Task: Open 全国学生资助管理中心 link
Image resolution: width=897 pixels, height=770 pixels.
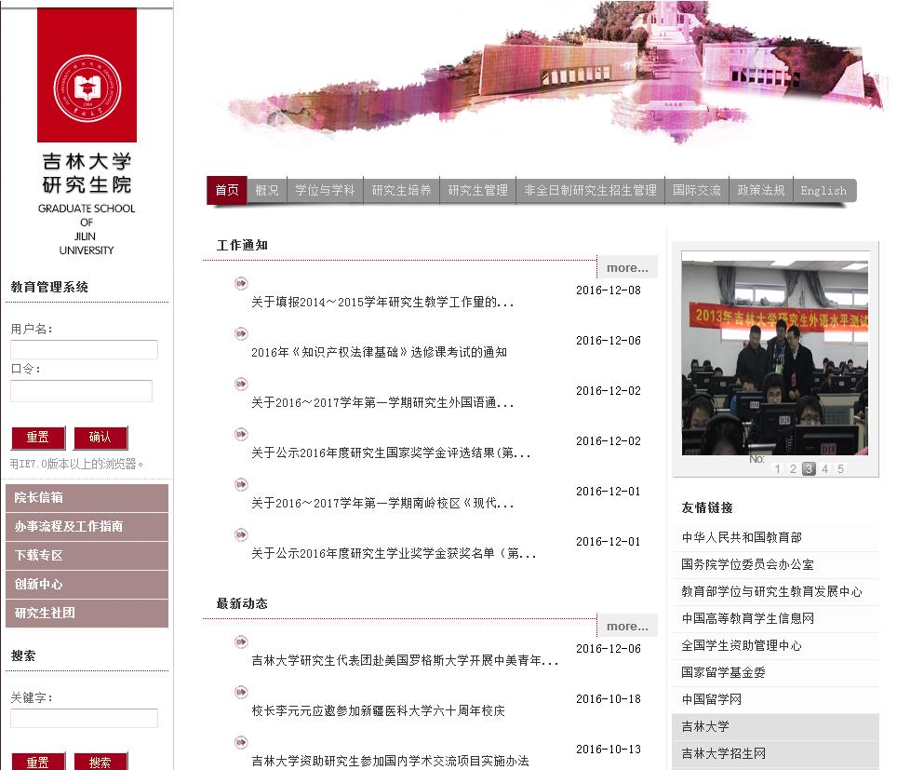Action: 742,645
